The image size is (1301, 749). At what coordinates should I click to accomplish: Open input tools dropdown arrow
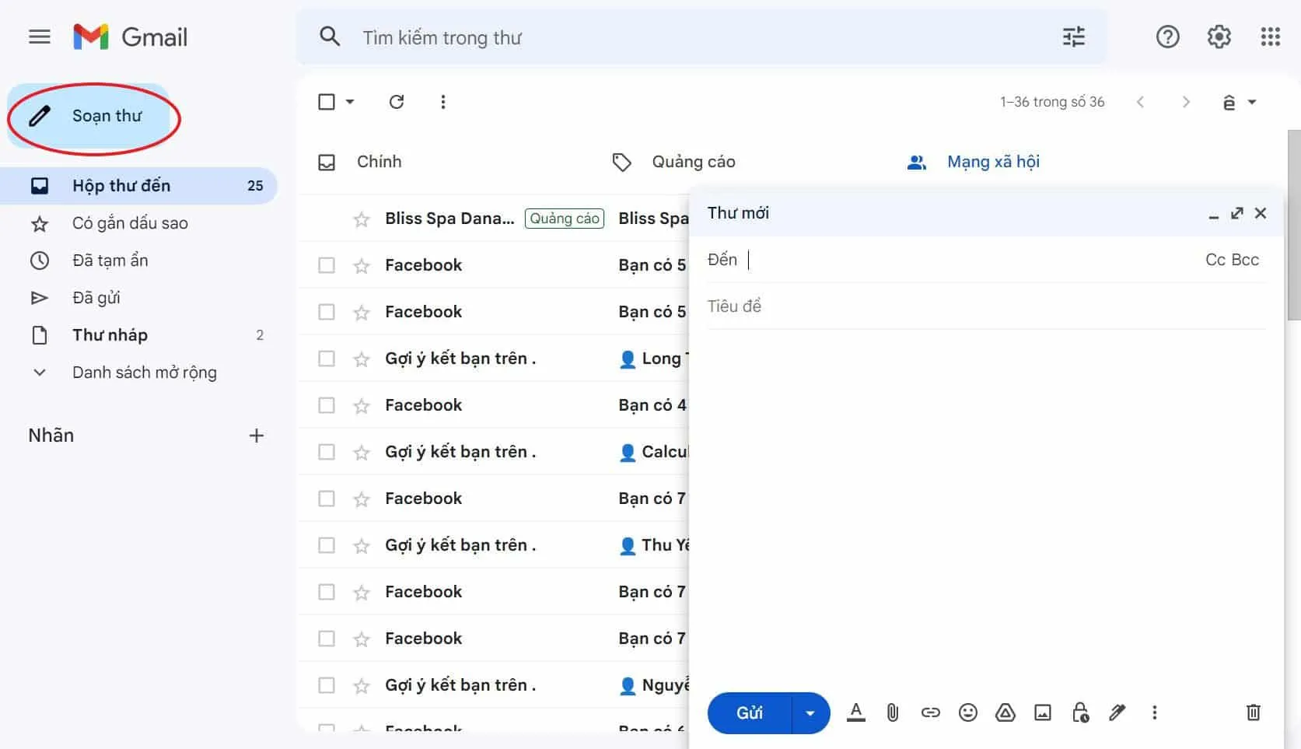1252,102
